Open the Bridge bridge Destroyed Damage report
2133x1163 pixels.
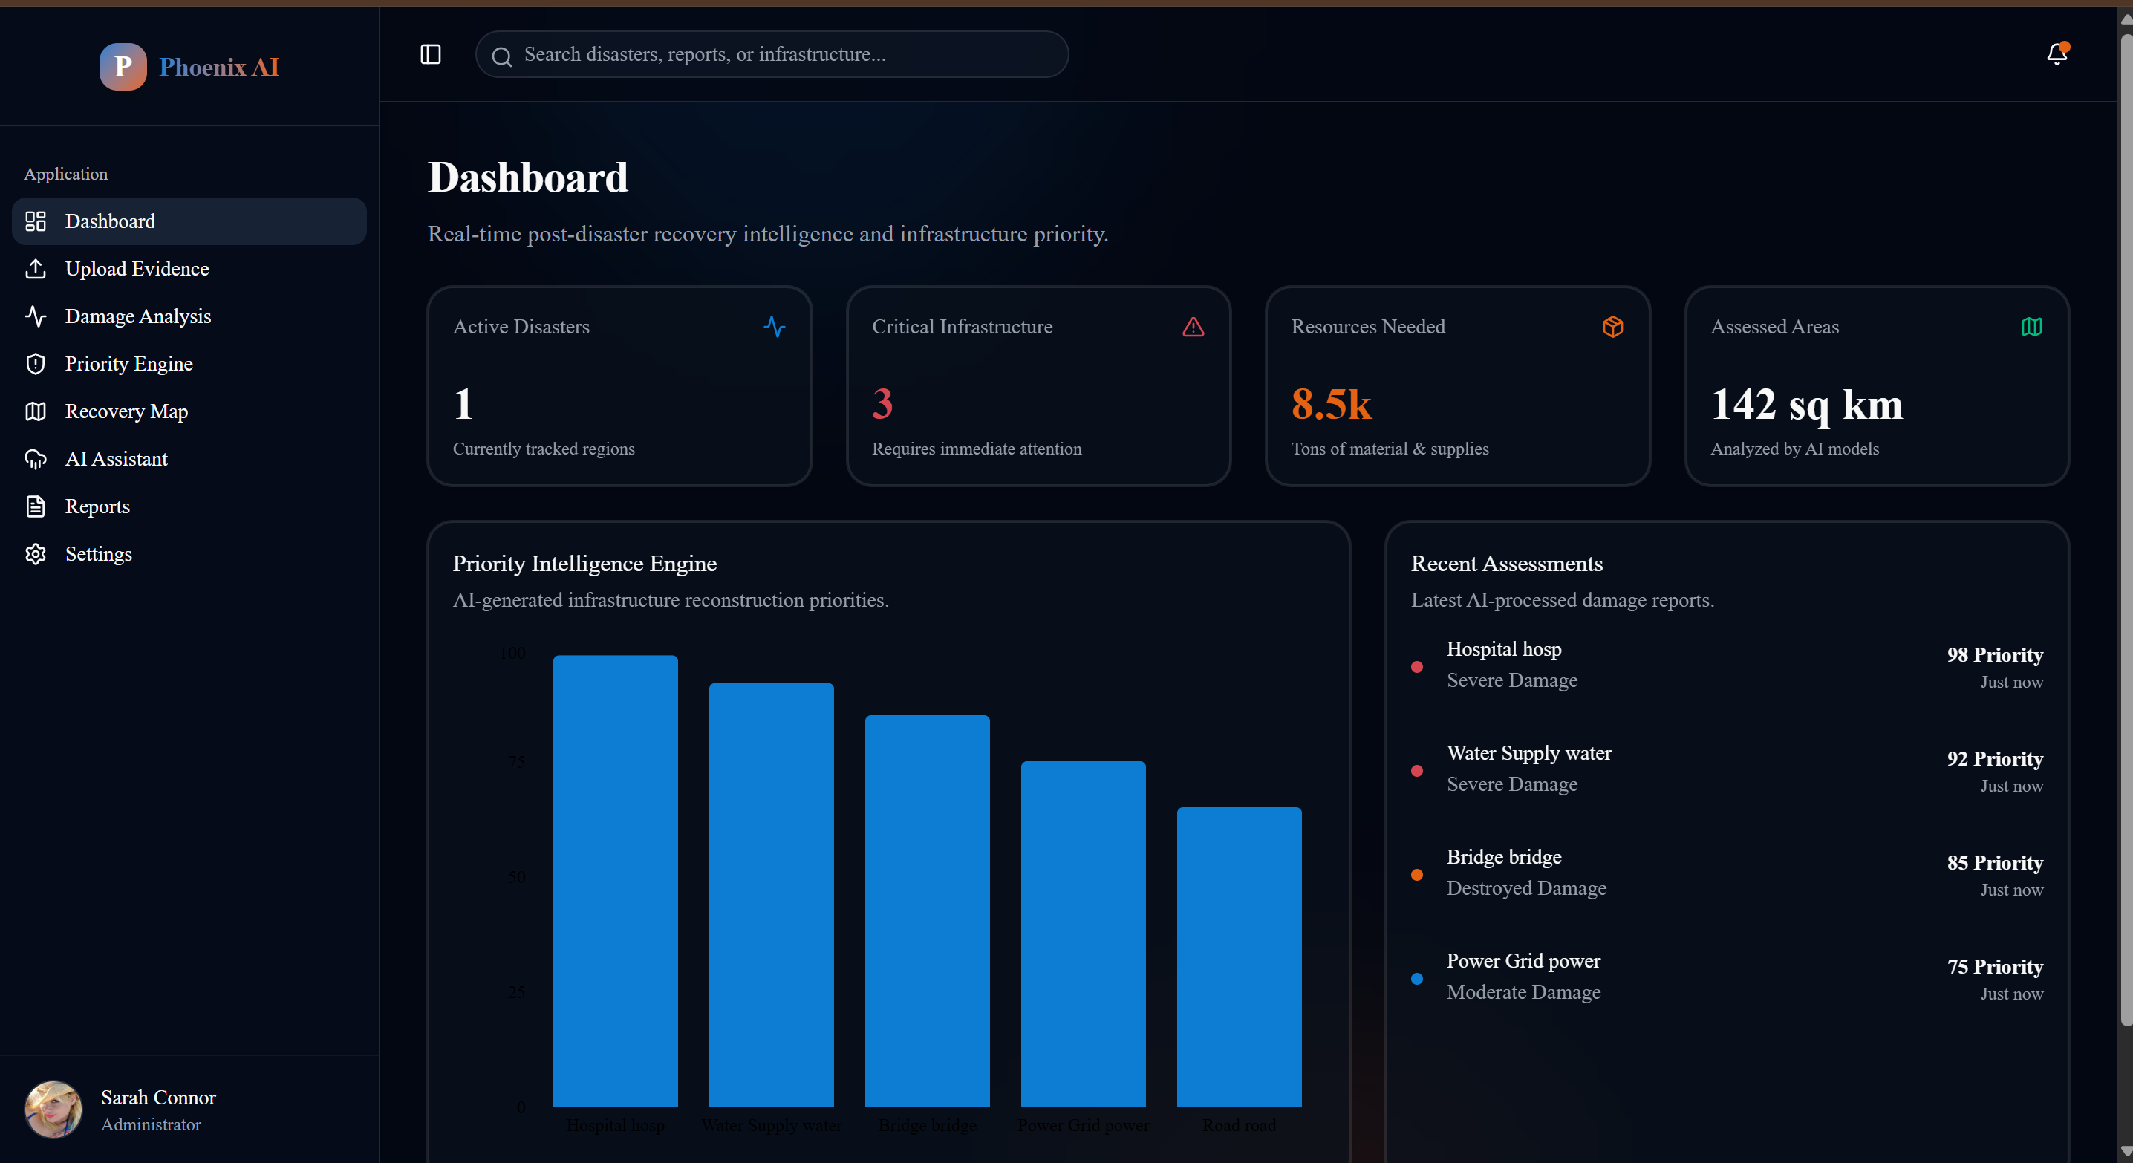1727,873
